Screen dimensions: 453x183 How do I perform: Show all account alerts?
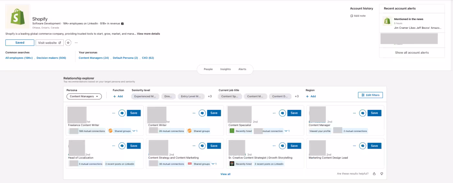click(x=412, y=53)
